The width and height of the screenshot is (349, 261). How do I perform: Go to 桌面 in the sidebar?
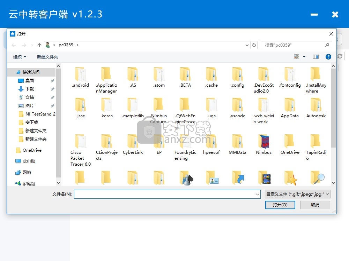pyautogui.click(x=30, y=81)
